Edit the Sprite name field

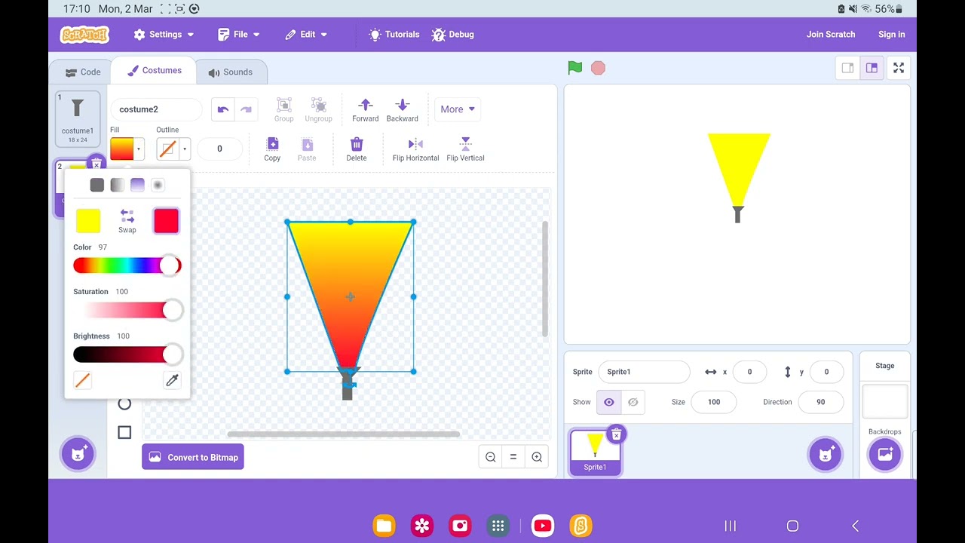point(644,372)
